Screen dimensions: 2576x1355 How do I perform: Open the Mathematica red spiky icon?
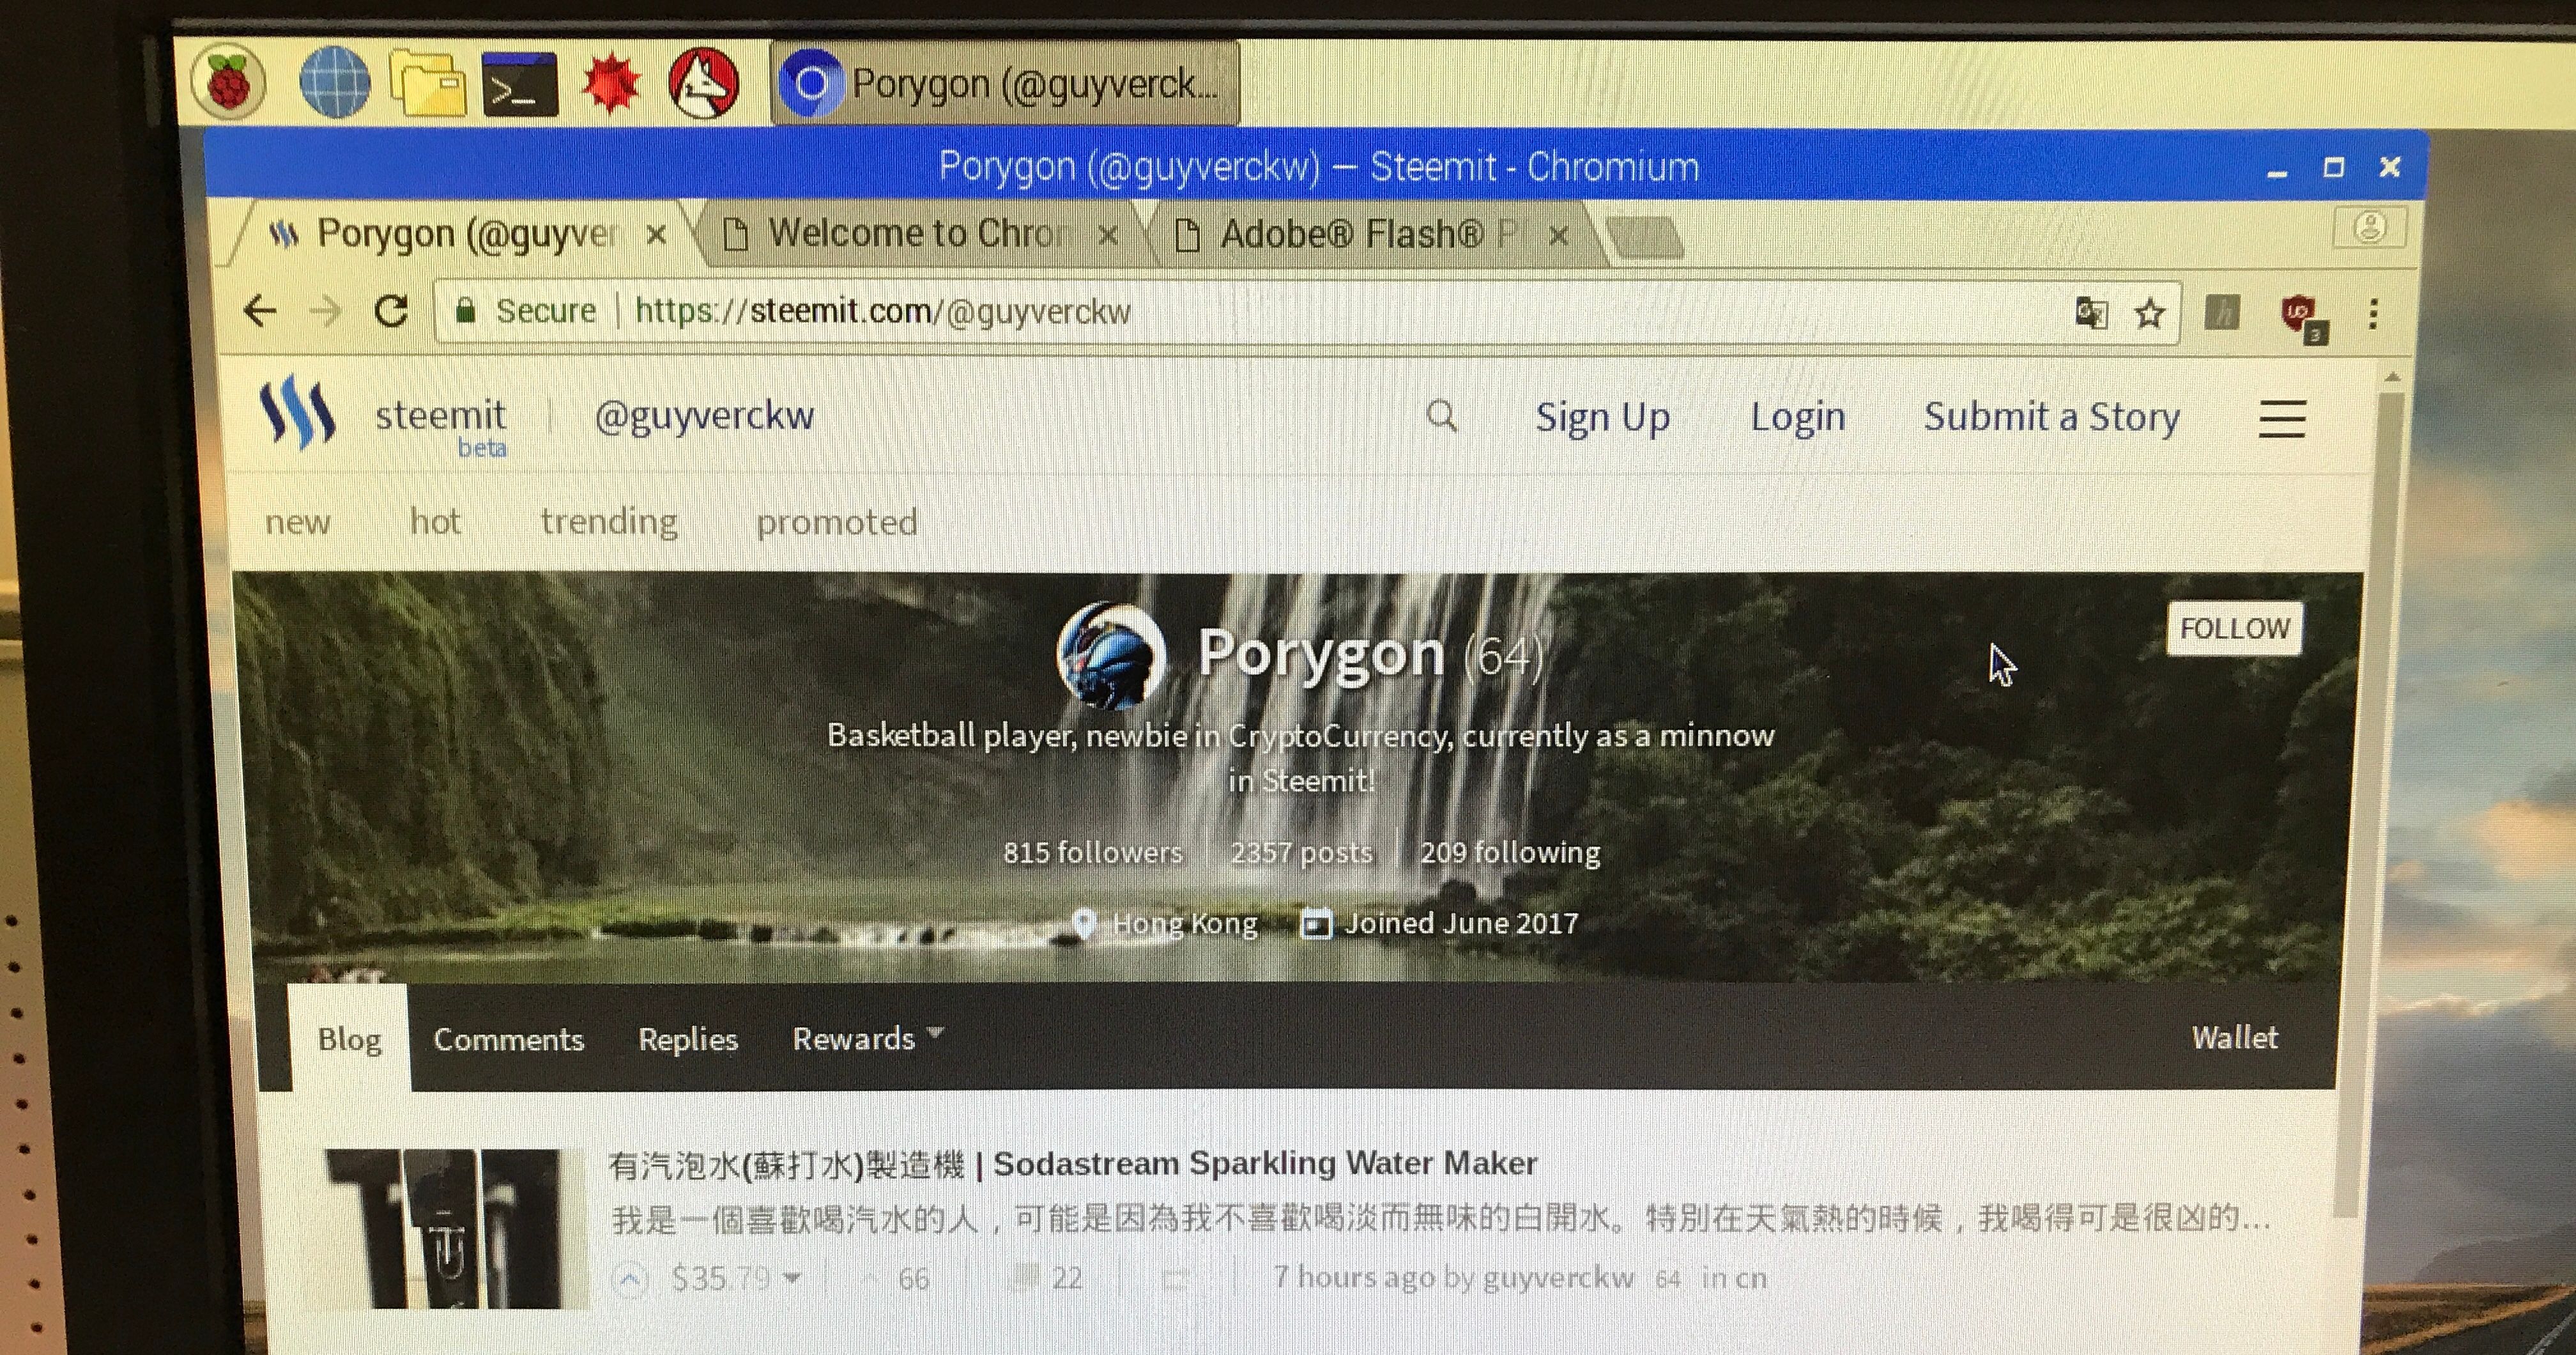(611, 83)
